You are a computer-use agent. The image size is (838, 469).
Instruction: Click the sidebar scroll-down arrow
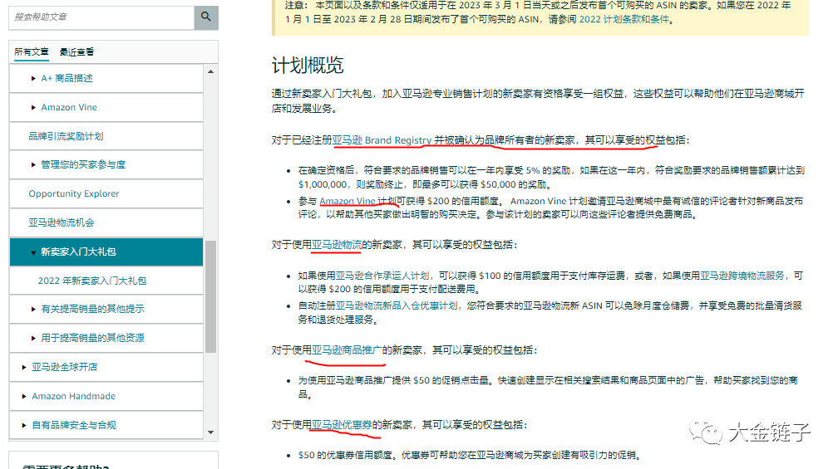pyautogui.click(x=210, y=432)
